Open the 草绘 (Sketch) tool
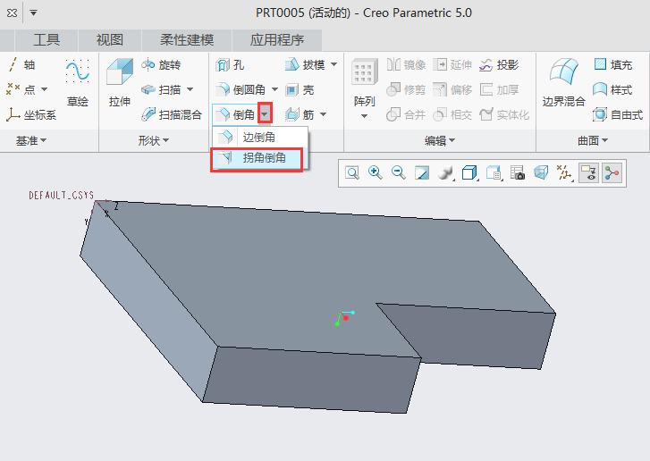650x461 pixels. pyautogui.click(x=78, y=83)
